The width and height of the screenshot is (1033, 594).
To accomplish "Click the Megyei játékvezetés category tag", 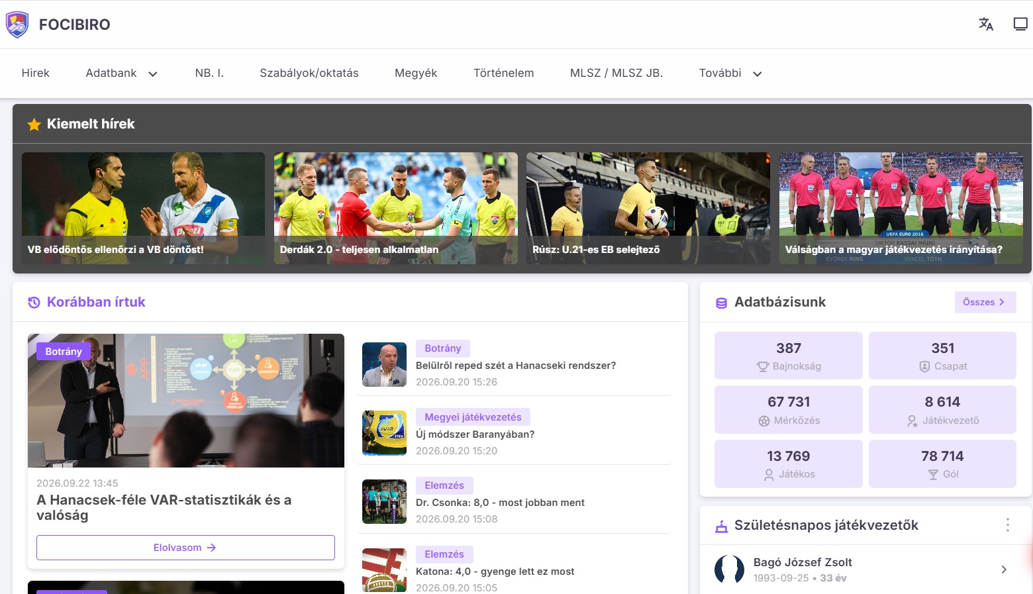I will pyautogui.click(x=473, y=417).
